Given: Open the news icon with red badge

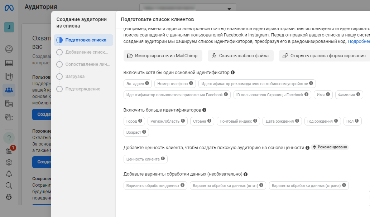Looking at the screenshot, I should click(x=10, y=150).
